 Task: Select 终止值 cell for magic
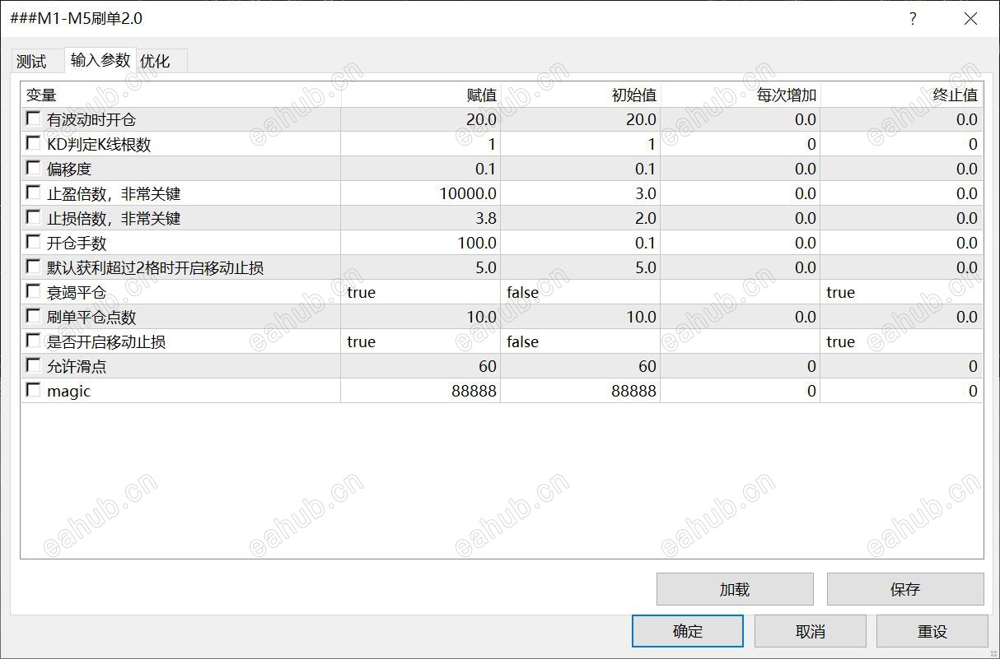tap(901, 391)
